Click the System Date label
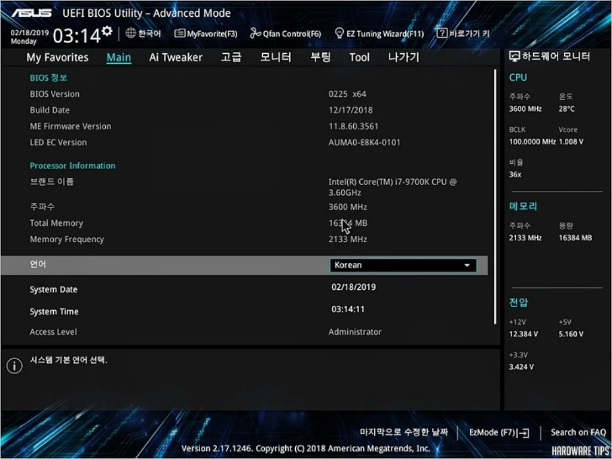Screen dimensions: 612x459 tap(53, 290)
